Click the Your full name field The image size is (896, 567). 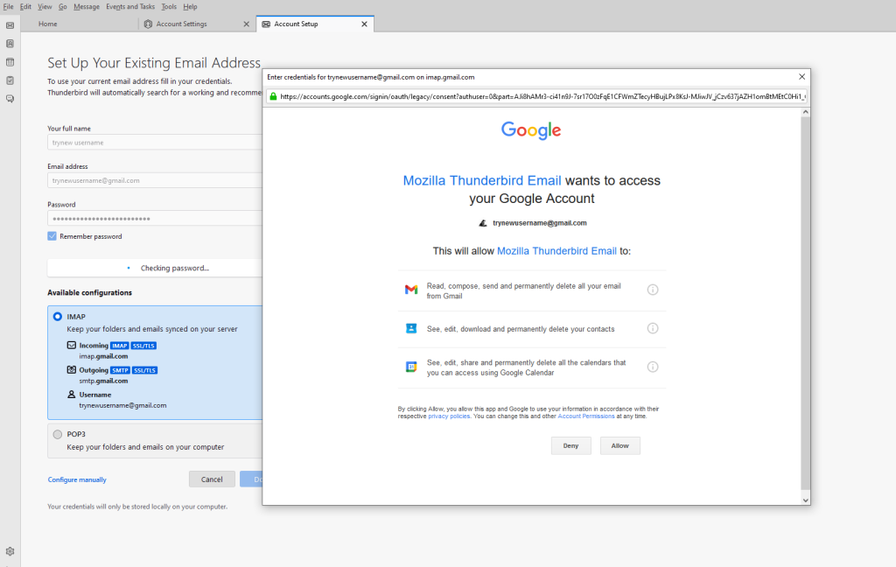[155, 142]
